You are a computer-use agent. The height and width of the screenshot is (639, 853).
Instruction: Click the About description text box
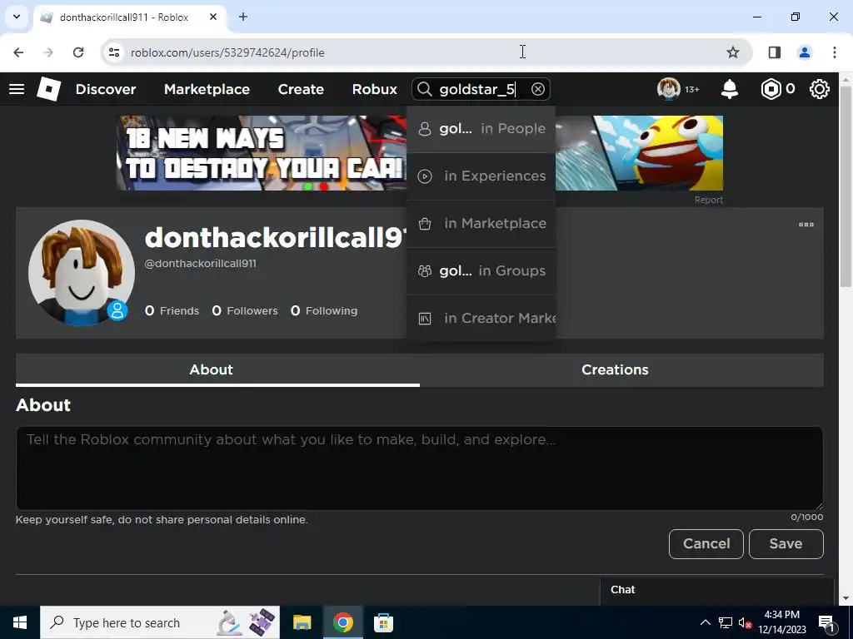(x=420, y=468)
